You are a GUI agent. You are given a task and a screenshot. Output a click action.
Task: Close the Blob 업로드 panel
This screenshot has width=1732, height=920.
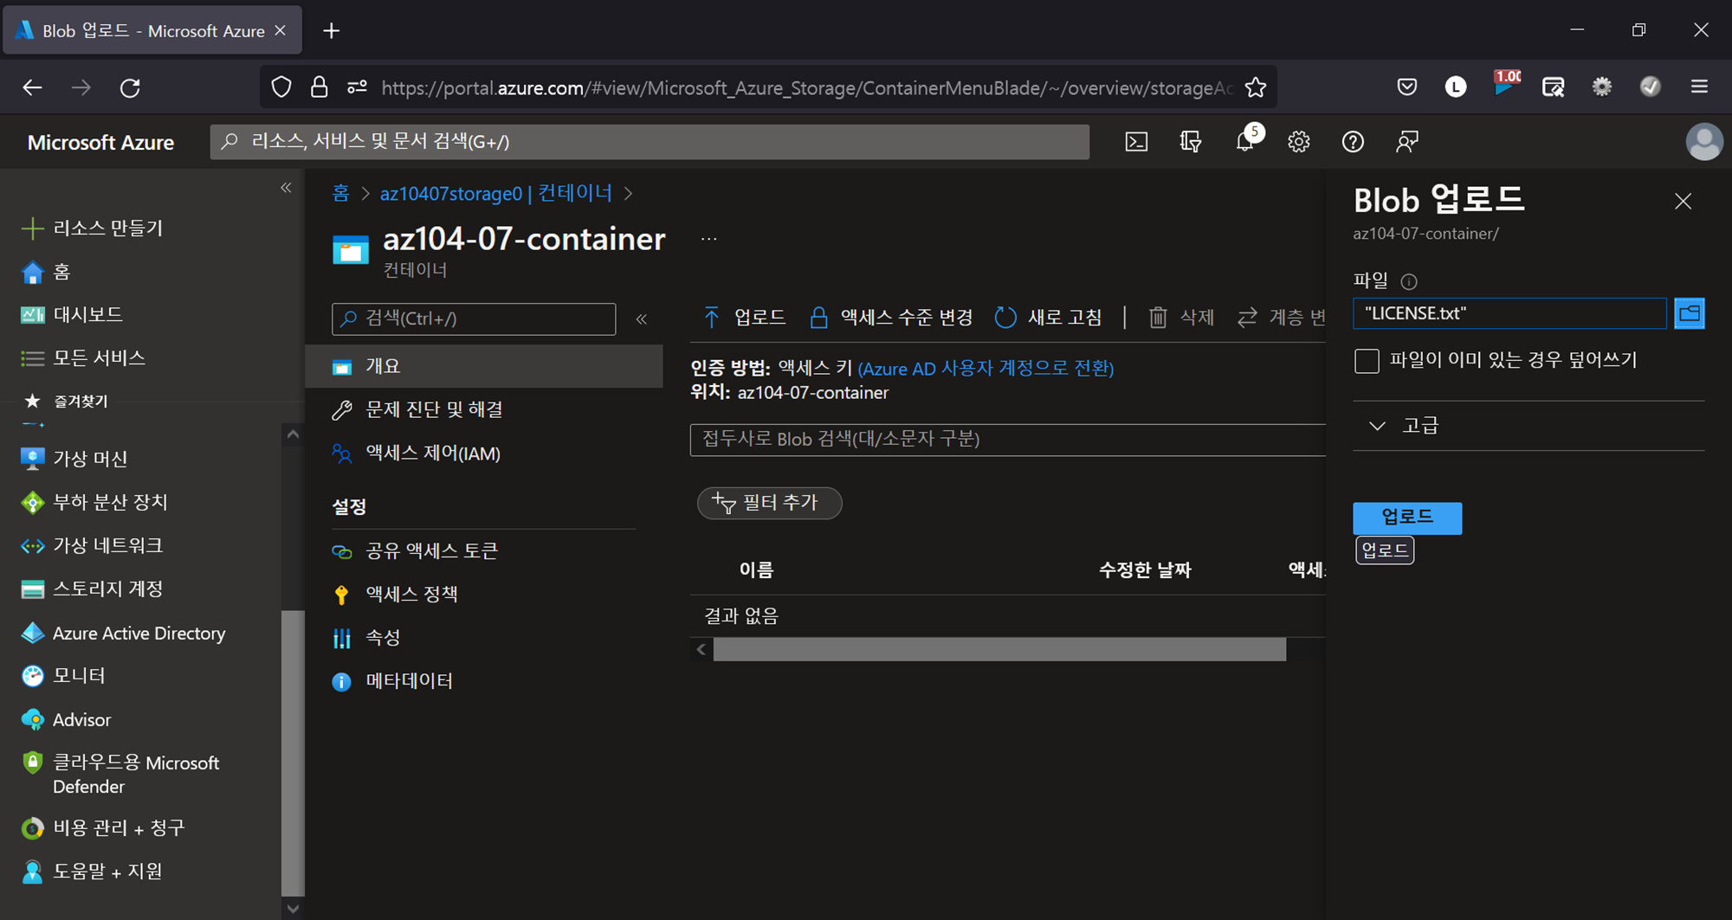click(x=1683, y=202)
